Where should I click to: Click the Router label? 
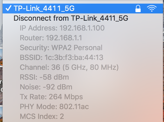[32, 38]
